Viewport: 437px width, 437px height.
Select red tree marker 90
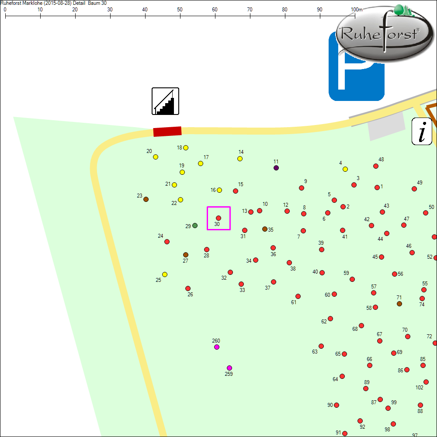point(336,405)
